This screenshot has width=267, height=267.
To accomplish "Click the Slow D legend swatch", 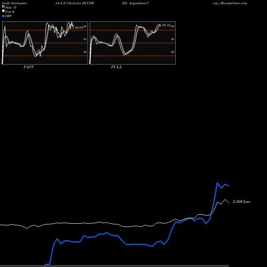I will tap(3, 6).
